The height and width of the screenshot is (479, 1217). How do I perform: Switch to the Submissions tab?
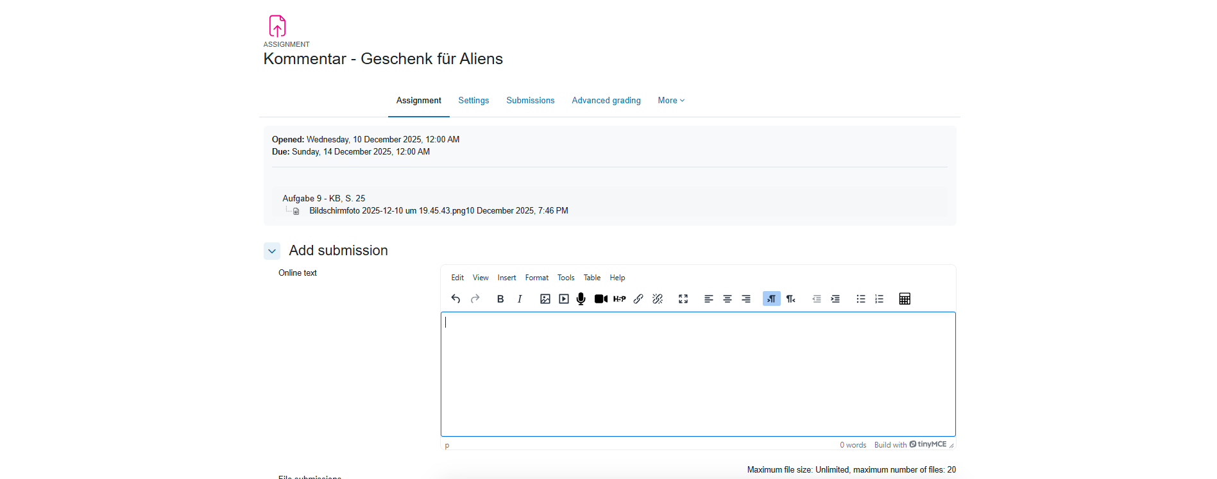pos(530,101)
